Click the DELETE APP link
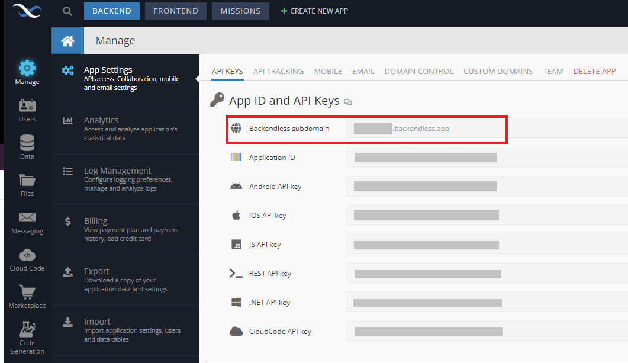Screen dimensions: 628x363 coord(594,71)
